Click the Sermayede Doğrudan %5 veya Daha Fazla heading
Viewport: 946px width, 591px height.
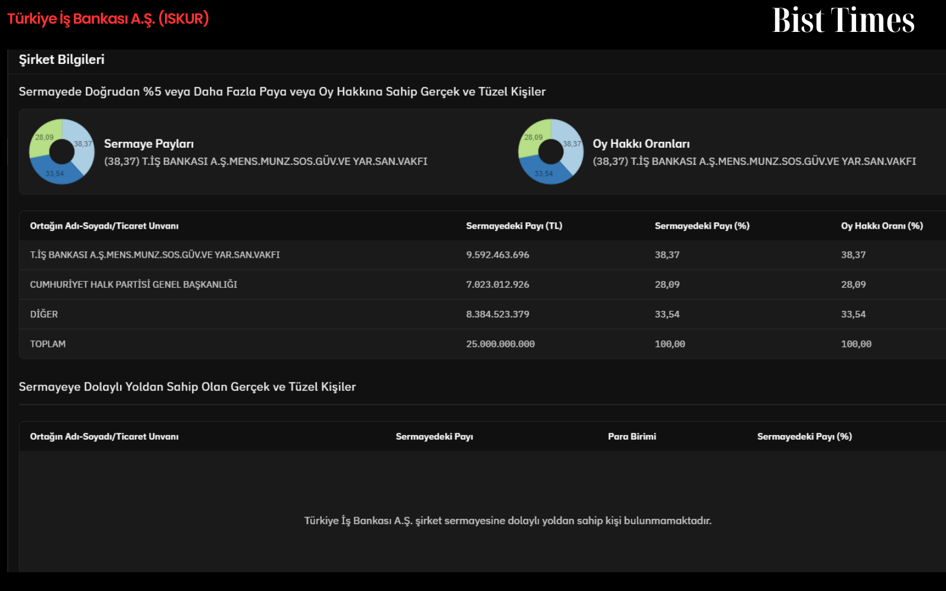(x=282, y=92)
